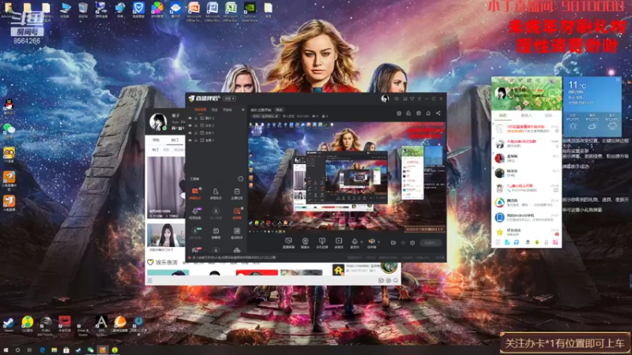Open the weather widget settings gear
Screen dimensions: 632x355
pyautogui.click(x=618, y=80)
